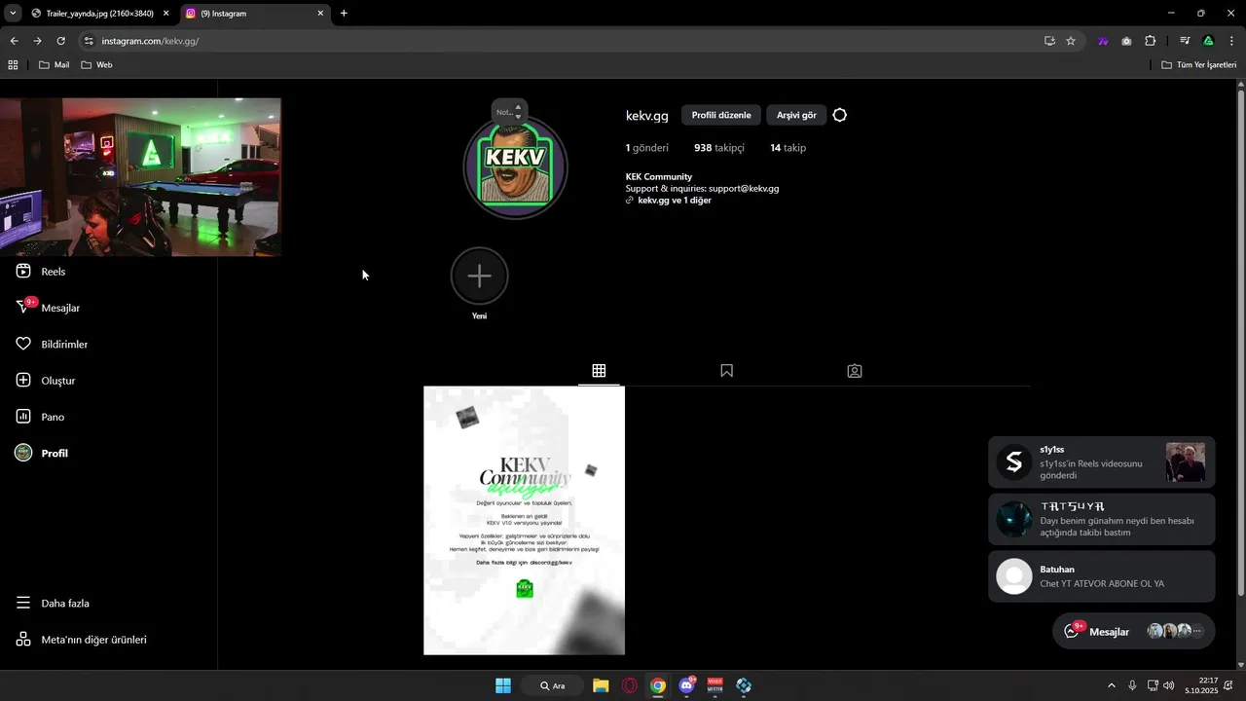The width and height of the screenshot is (1246, 701).
Task: Click the green triangle profile avatar
Action: click(1208, 41)
